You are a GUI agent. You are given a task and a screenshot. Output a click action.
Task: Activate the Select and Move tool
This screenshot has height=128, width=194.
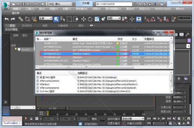(84, 19)
